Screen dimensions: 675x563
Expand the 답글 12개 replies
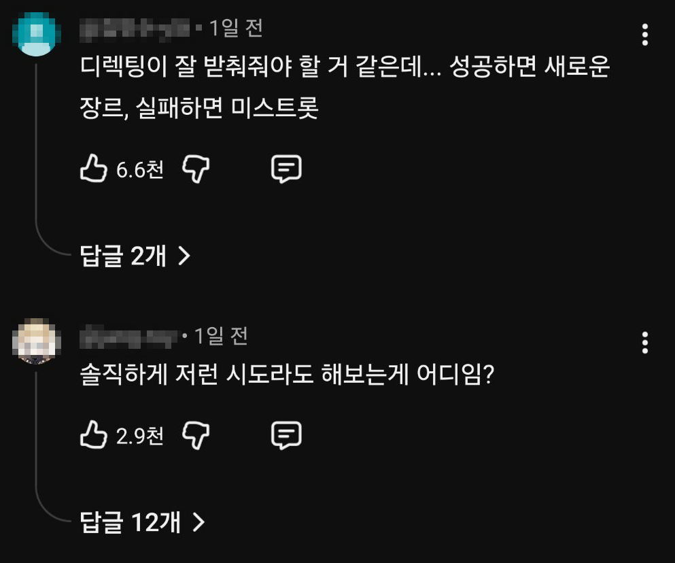pyautogui.click(x=142, y=522)
